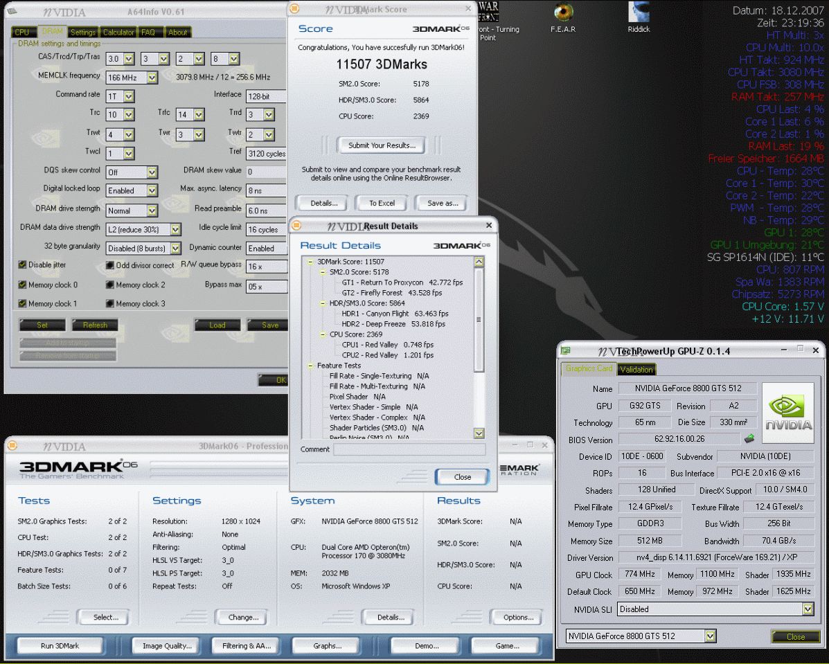
Task: Open the DRAM data drive strength dropdown
Action: click(175, 229)
